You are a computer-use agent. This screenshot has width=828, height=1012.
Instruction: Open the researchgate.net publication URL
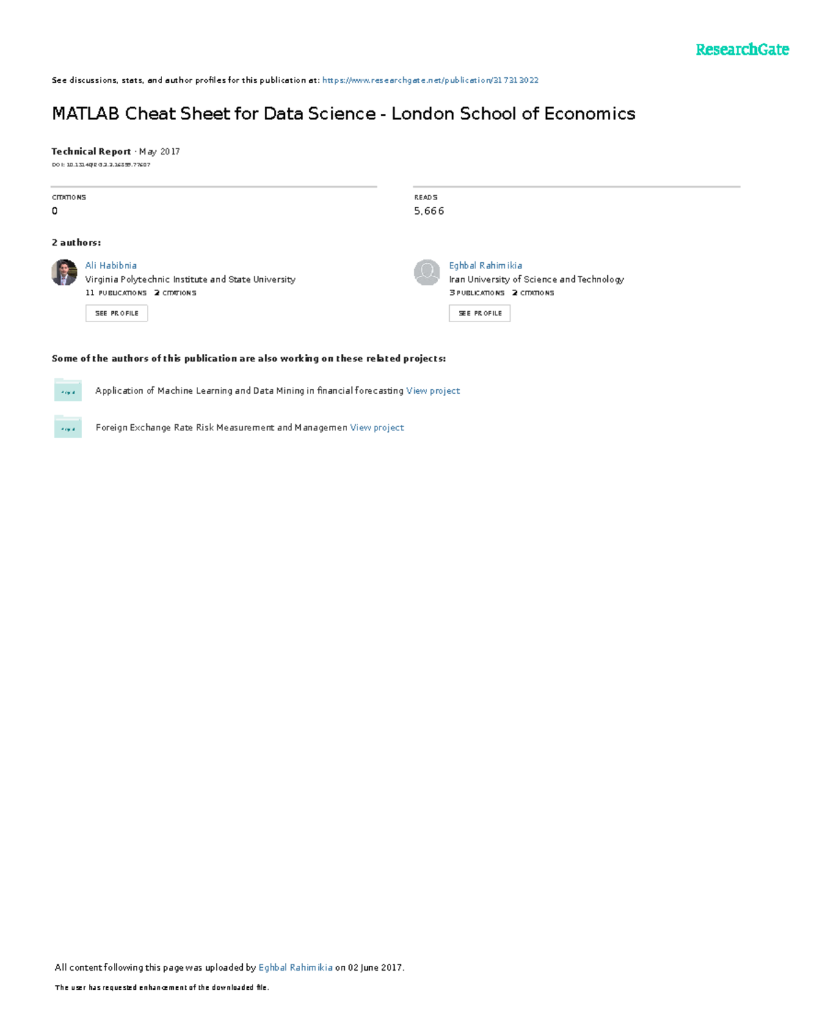point(430,80)
